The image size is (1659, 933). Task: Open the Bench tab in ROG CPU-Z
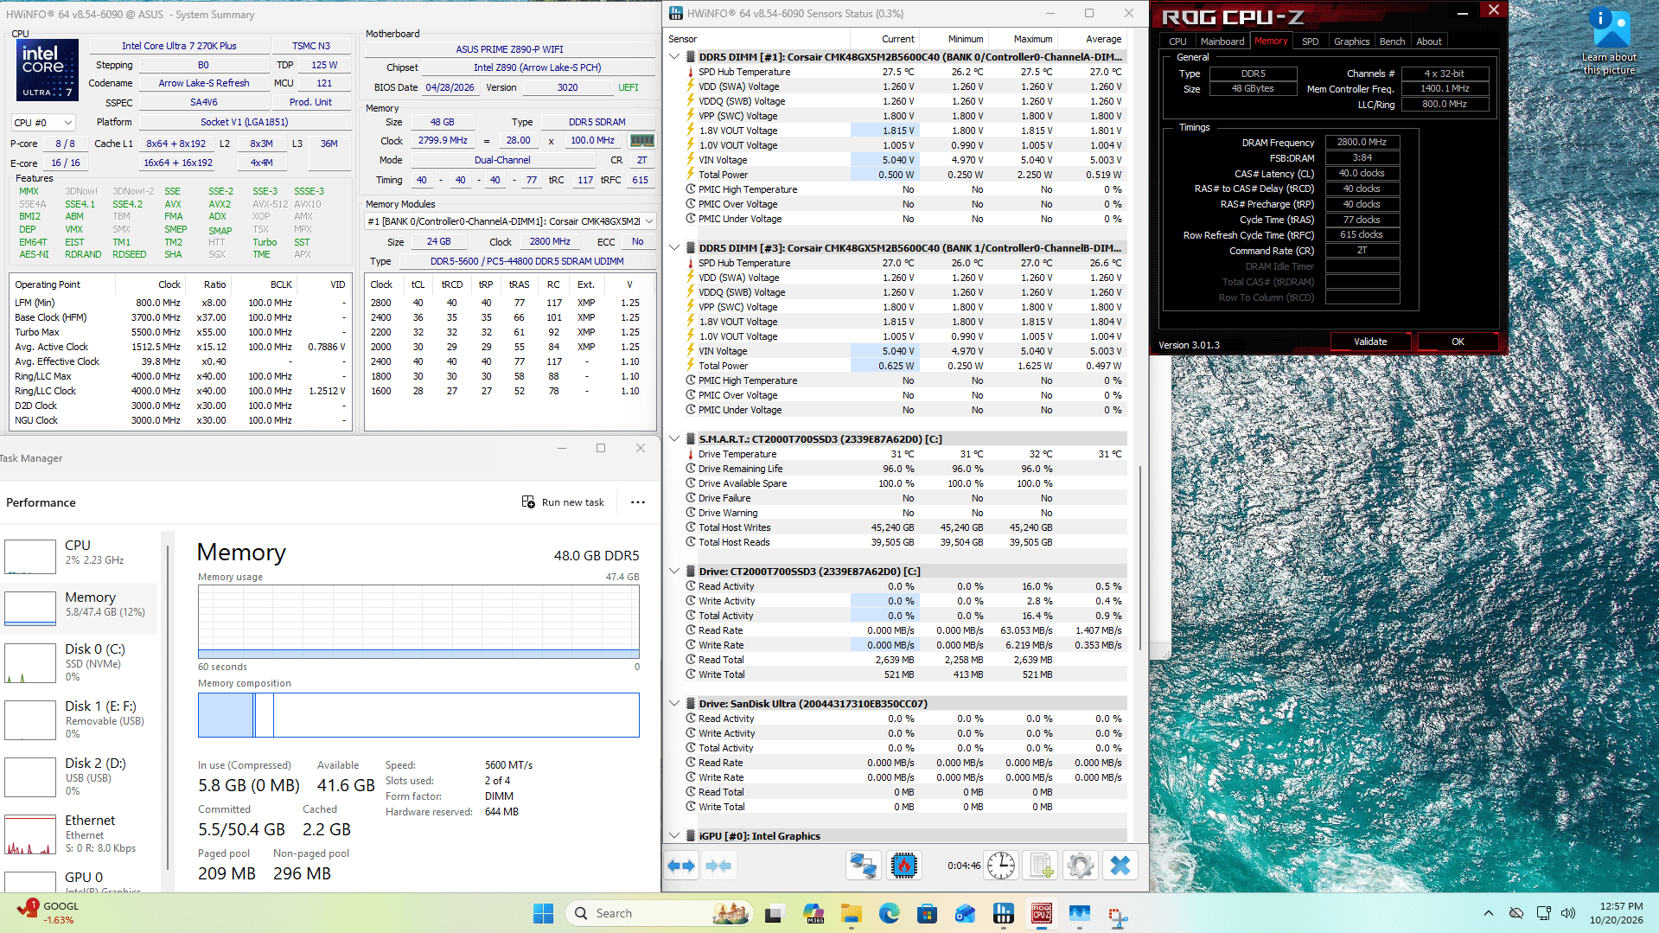point(1392,42)
